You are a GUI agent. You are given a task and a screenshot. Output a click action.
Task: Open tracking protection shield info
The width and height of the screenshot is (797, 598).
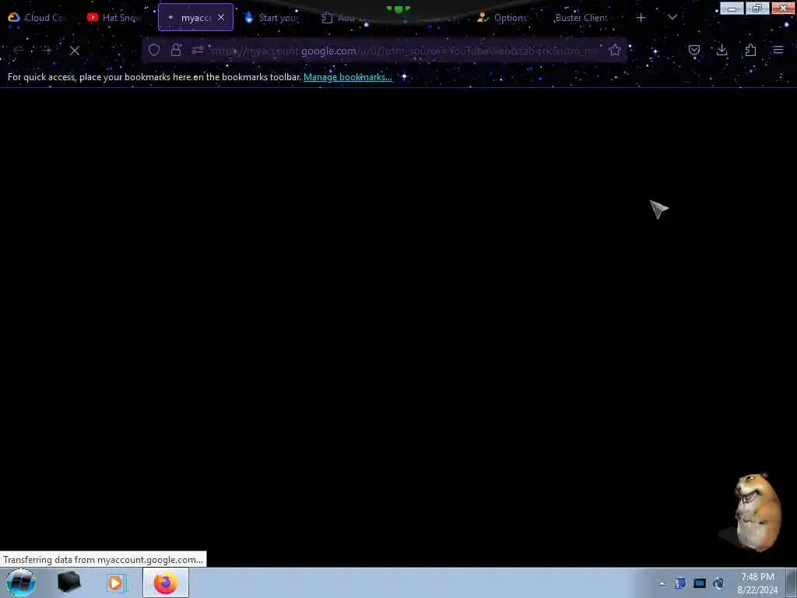[x=154, y=50]
